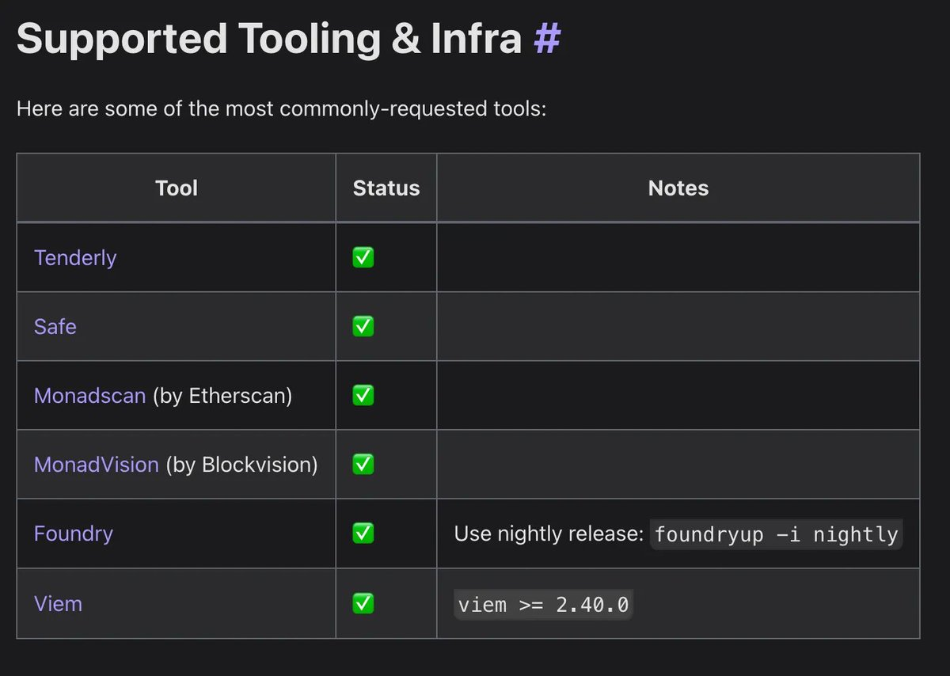Click the Tool column header
Viewport: 950px width, 676px height.
click(177, 188)
